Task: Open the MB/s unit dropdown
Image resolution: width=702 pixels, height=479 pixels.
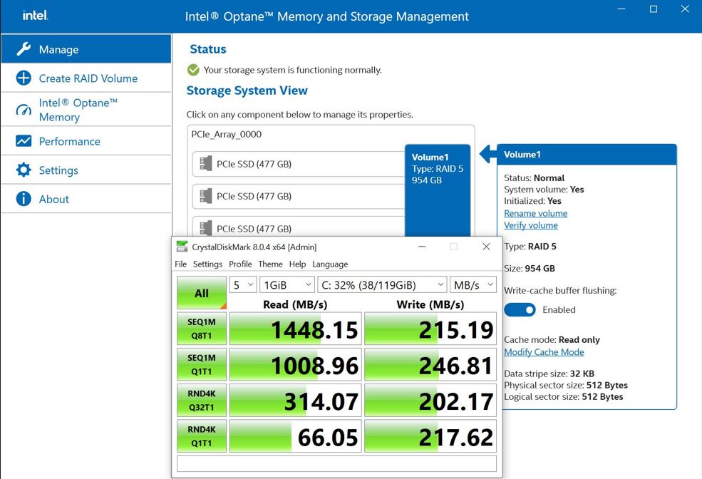Action: coord(473,284)
